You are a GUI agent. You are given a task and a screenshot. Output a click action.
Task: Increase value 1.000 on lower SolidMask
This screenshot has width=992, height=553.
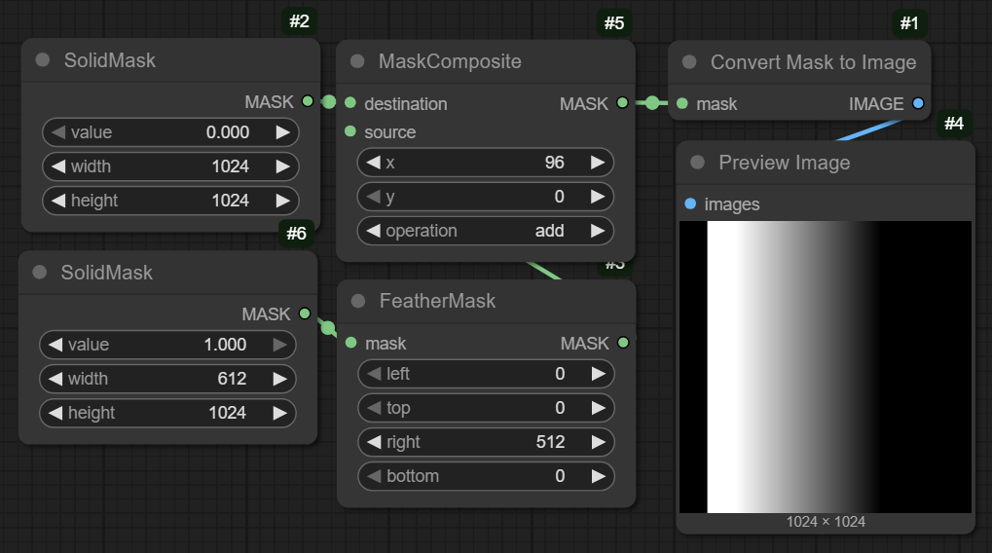pos(279,345)
